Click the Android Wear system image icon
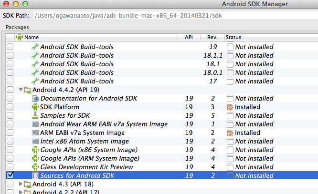318x194 pixels. click(x=35, y=124)
